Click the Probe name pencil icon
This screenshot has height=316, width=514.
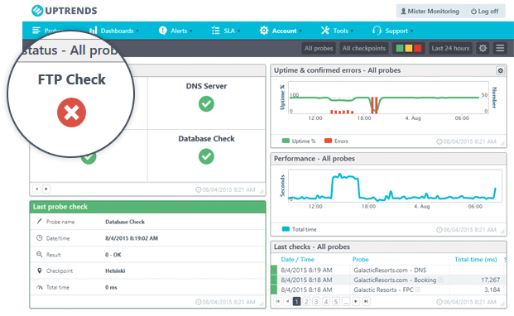[39, 222]
